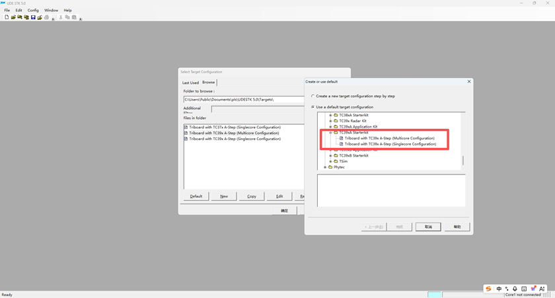Click the folder icon between Save and Print
This screenshot has height=298, width=555.
click(40, 17)
